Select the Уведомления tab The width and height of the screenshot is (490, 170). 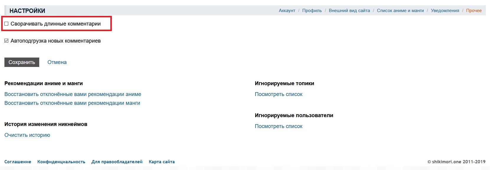445,11
